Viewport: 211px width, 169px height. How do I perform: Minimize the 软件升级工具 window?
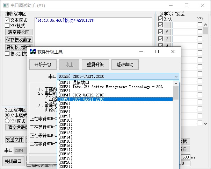pyautogui.click(x=141, y=52)
